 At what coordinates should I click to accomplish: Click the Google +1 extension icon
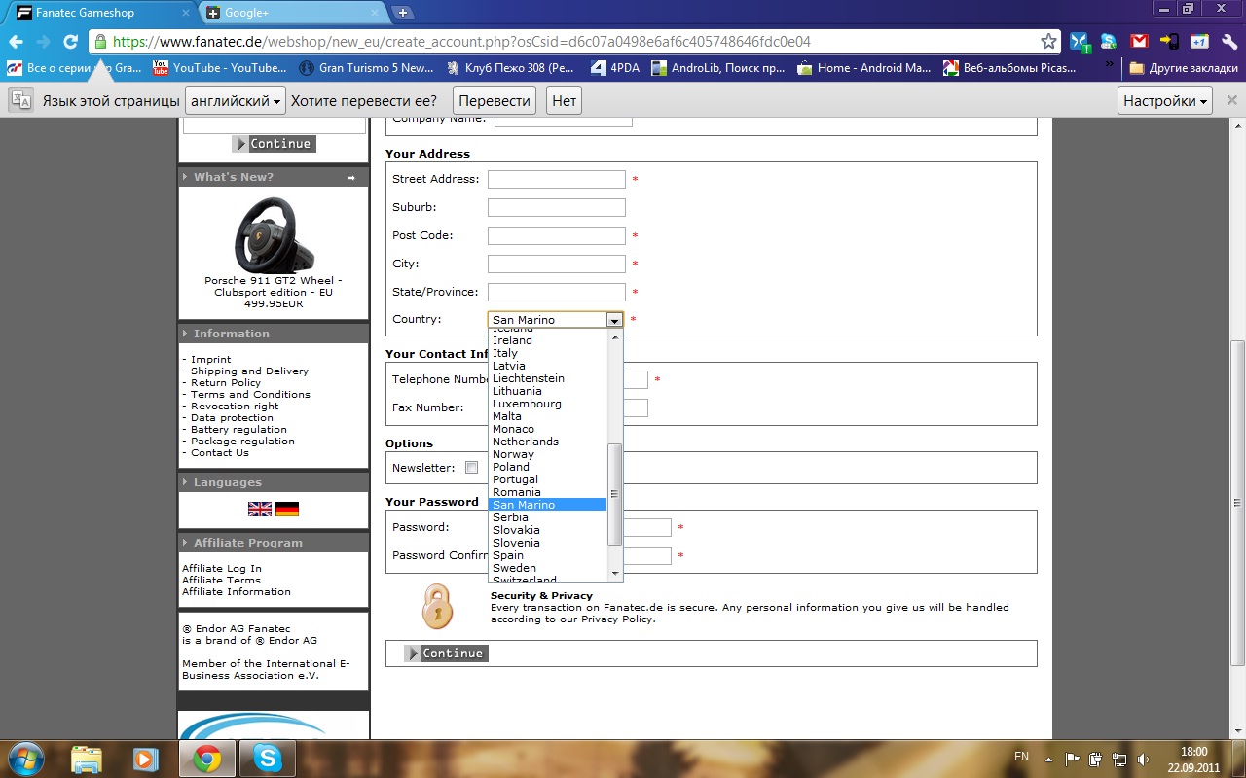(1200, 42)
